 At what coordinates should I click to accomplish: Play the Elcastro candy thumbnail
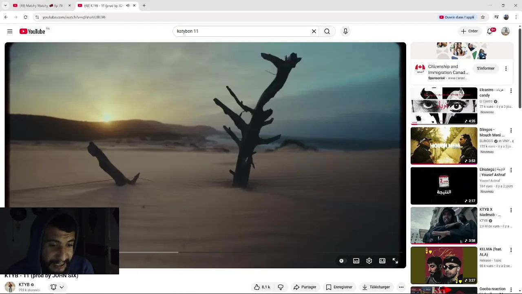[x=444, y=106]
